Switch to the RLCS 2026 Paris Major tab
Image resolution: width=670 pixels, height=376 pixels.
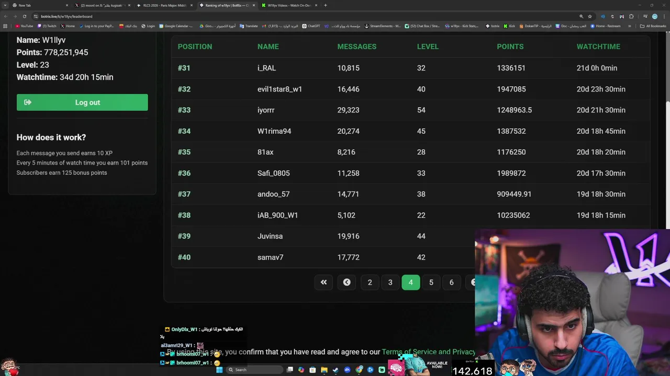coord(165,5)
